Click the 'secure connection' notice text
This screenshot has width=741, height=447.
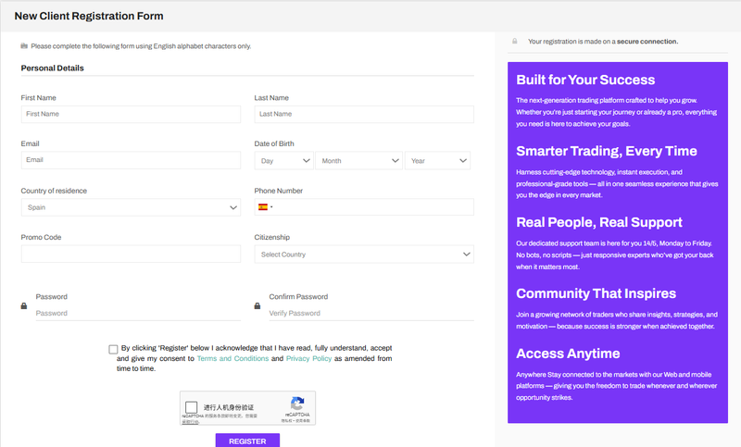(603, 42)
